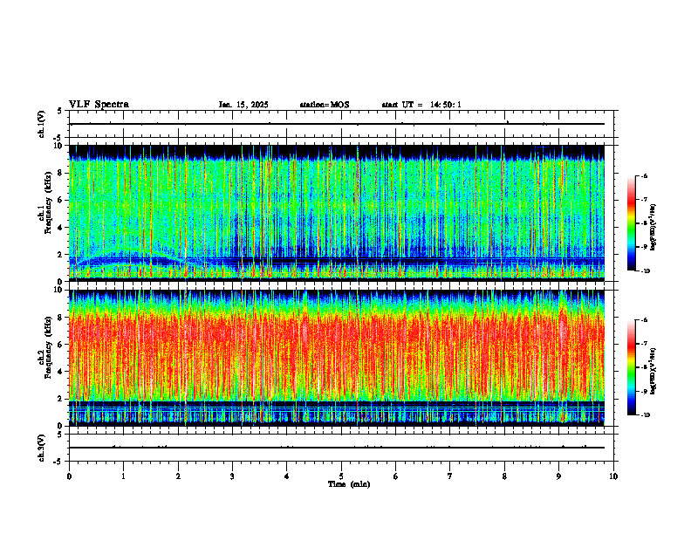Click time axis tick label '8'

tap(504, 476)
